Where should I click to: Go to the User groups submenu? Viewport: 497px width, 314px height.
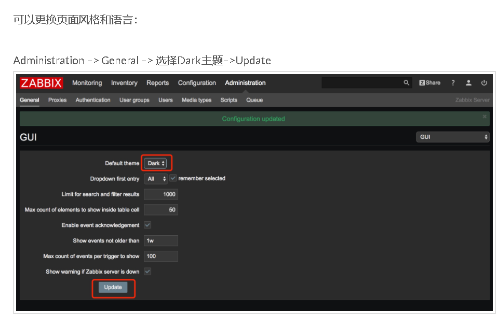tap(135, 100)
